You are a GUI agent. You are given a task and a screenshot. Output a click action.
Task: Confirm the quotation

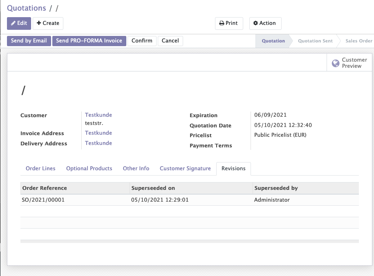pos(142,41)
